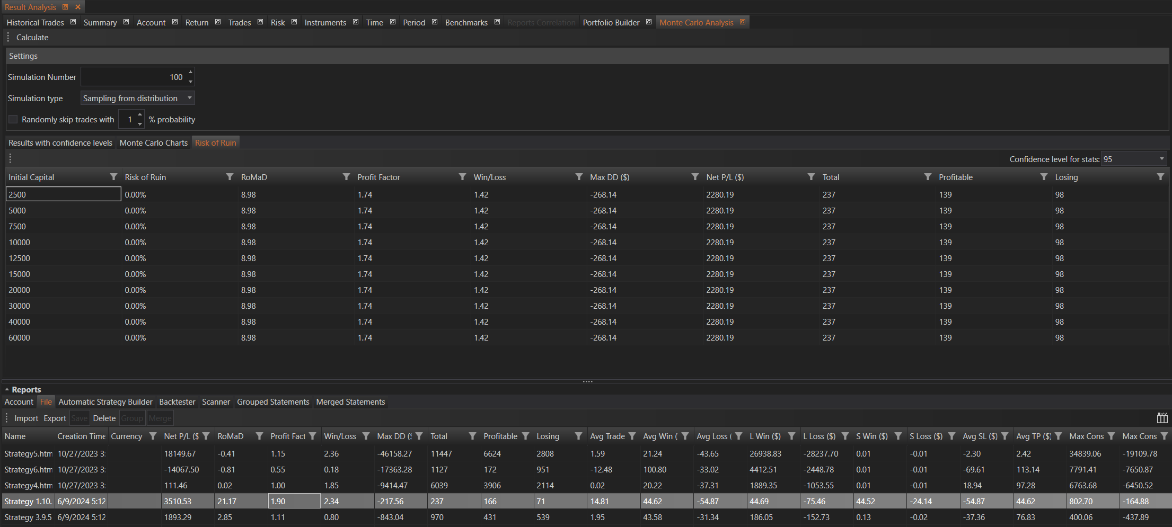The height and width of the screenshot is (527, 1172).
Task: Click Import in Reports toolbar
Action: tap(26, 418)
